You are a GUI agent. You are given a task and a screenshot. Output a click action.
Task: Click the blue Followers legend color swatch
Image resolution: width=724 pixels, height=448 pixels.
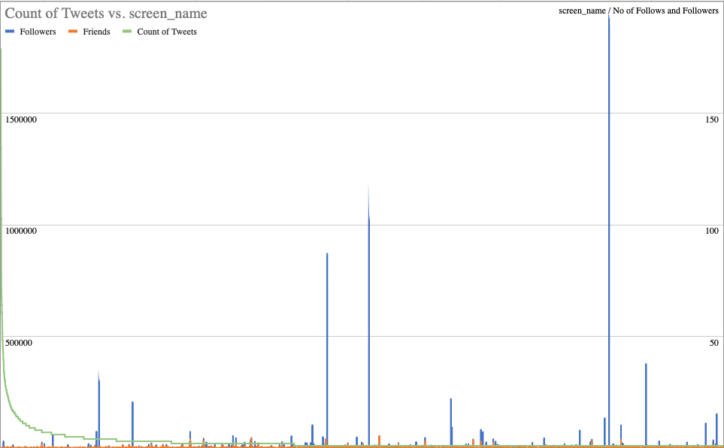click(10, 32)
